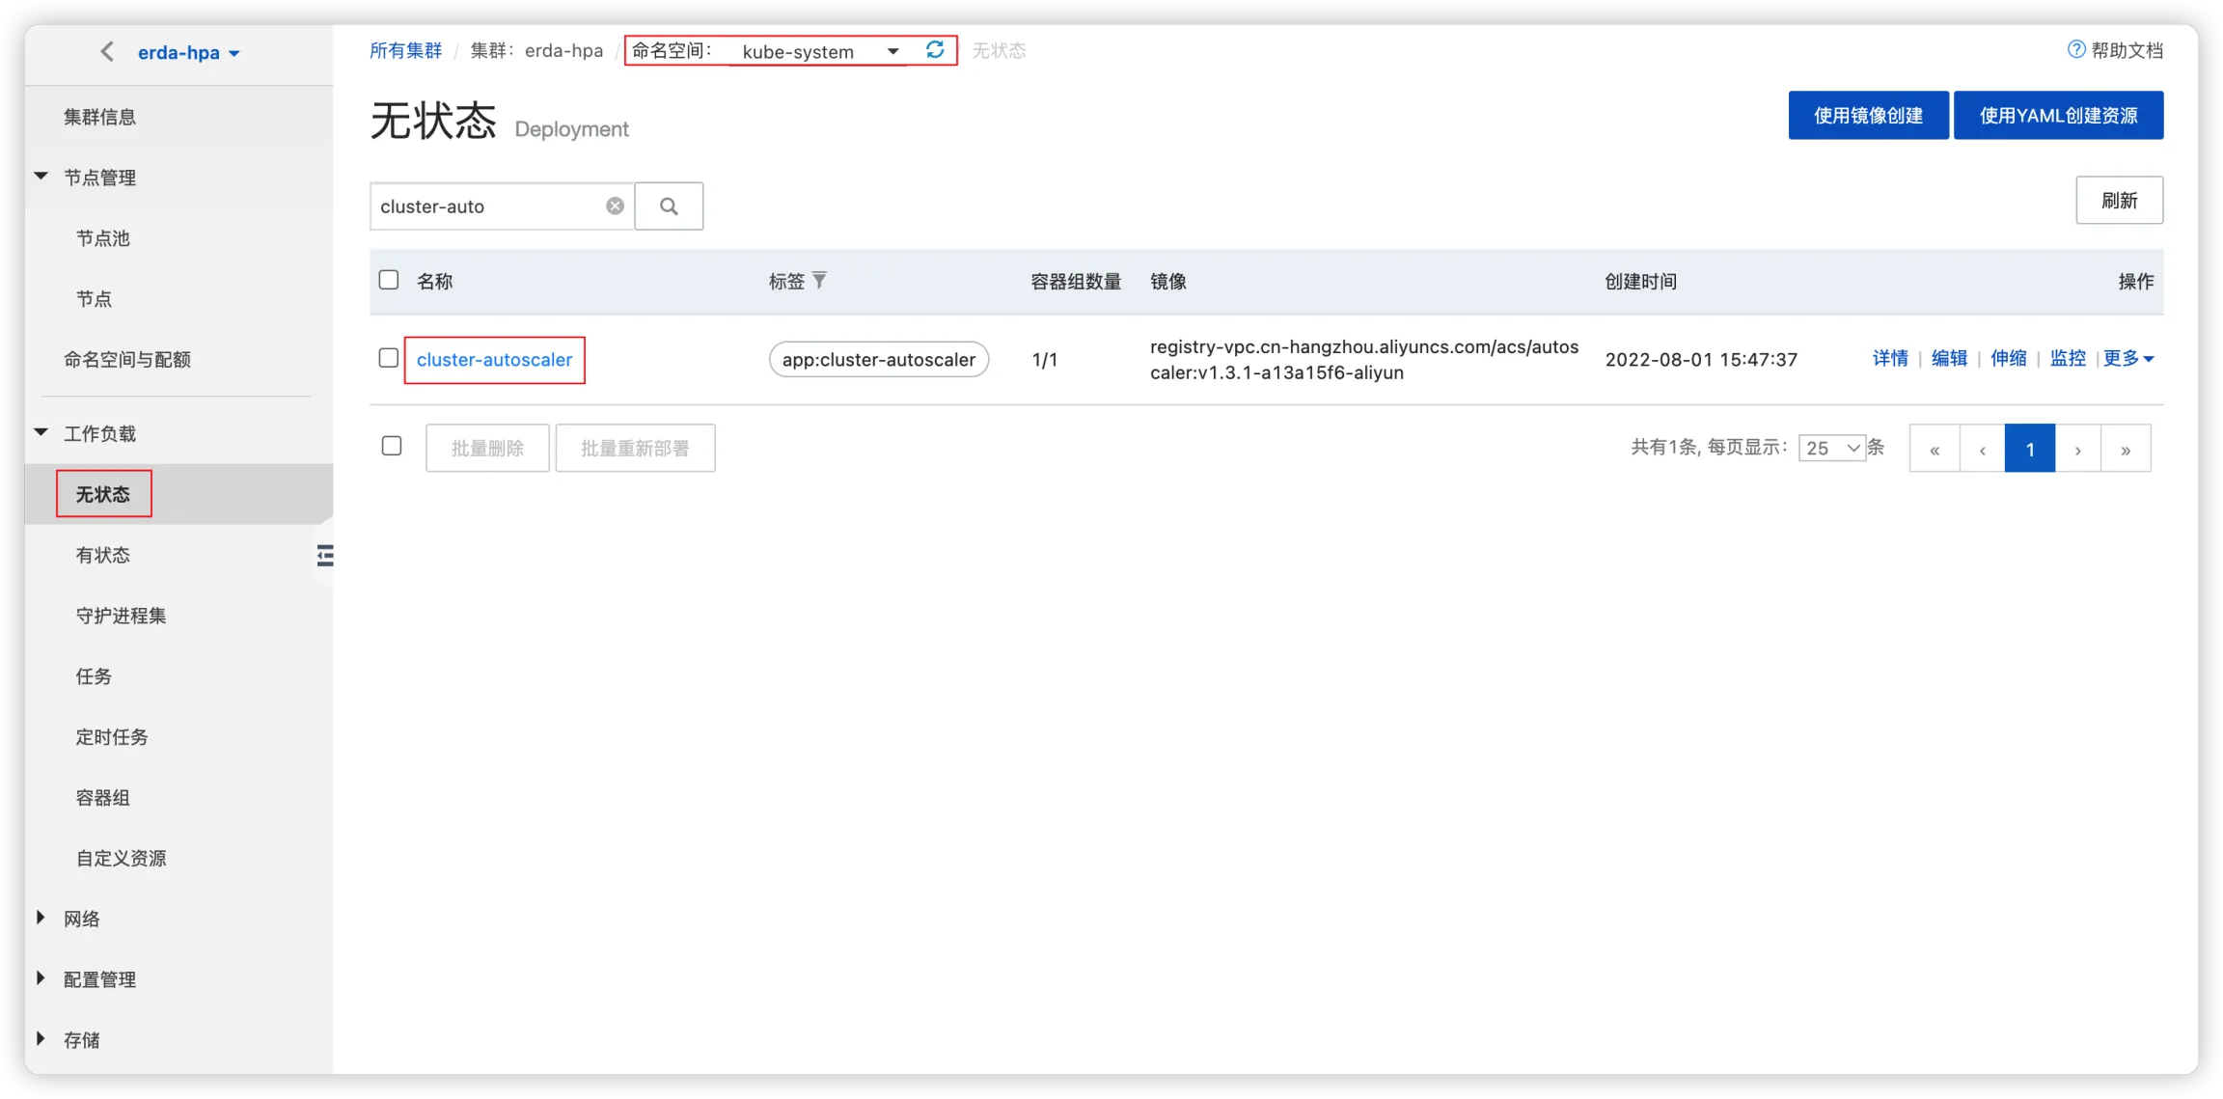Clear the cluster-auto search text
The width and height of the screenshot is (2223, 1099).
tap(615, 206)
